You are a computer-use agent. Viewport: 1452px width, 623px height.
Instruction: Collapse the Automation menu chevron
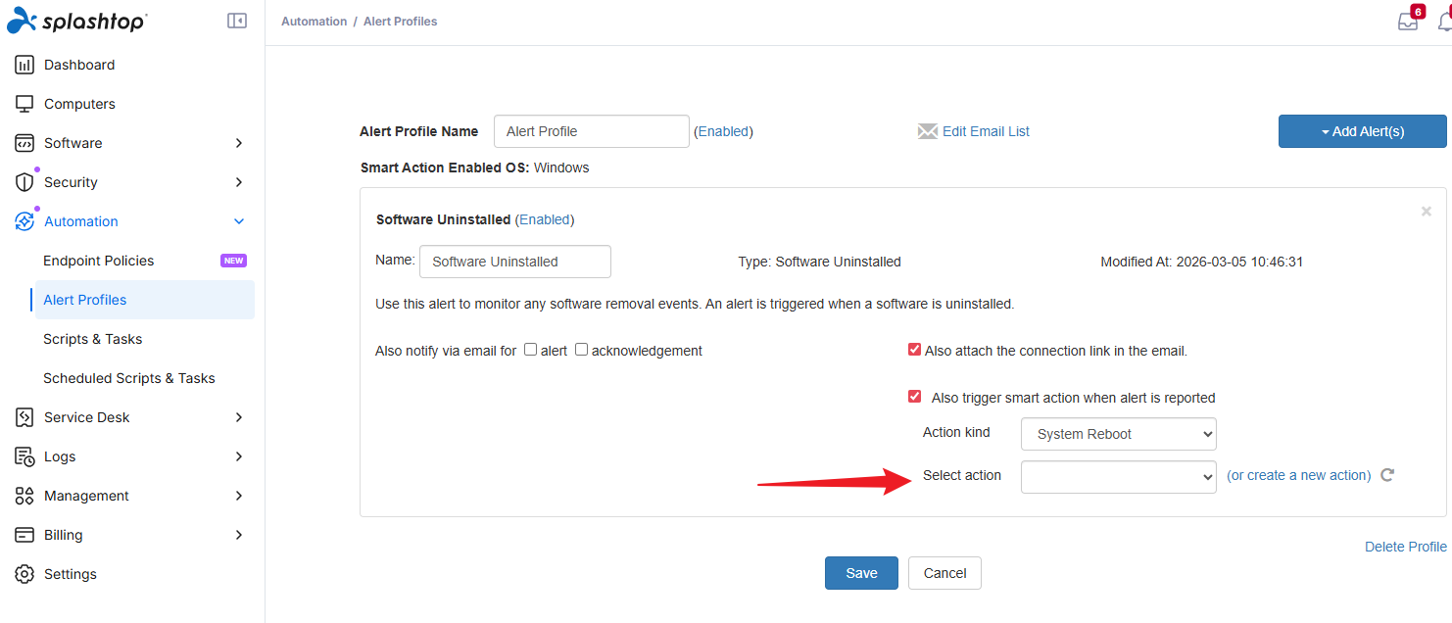239,221
